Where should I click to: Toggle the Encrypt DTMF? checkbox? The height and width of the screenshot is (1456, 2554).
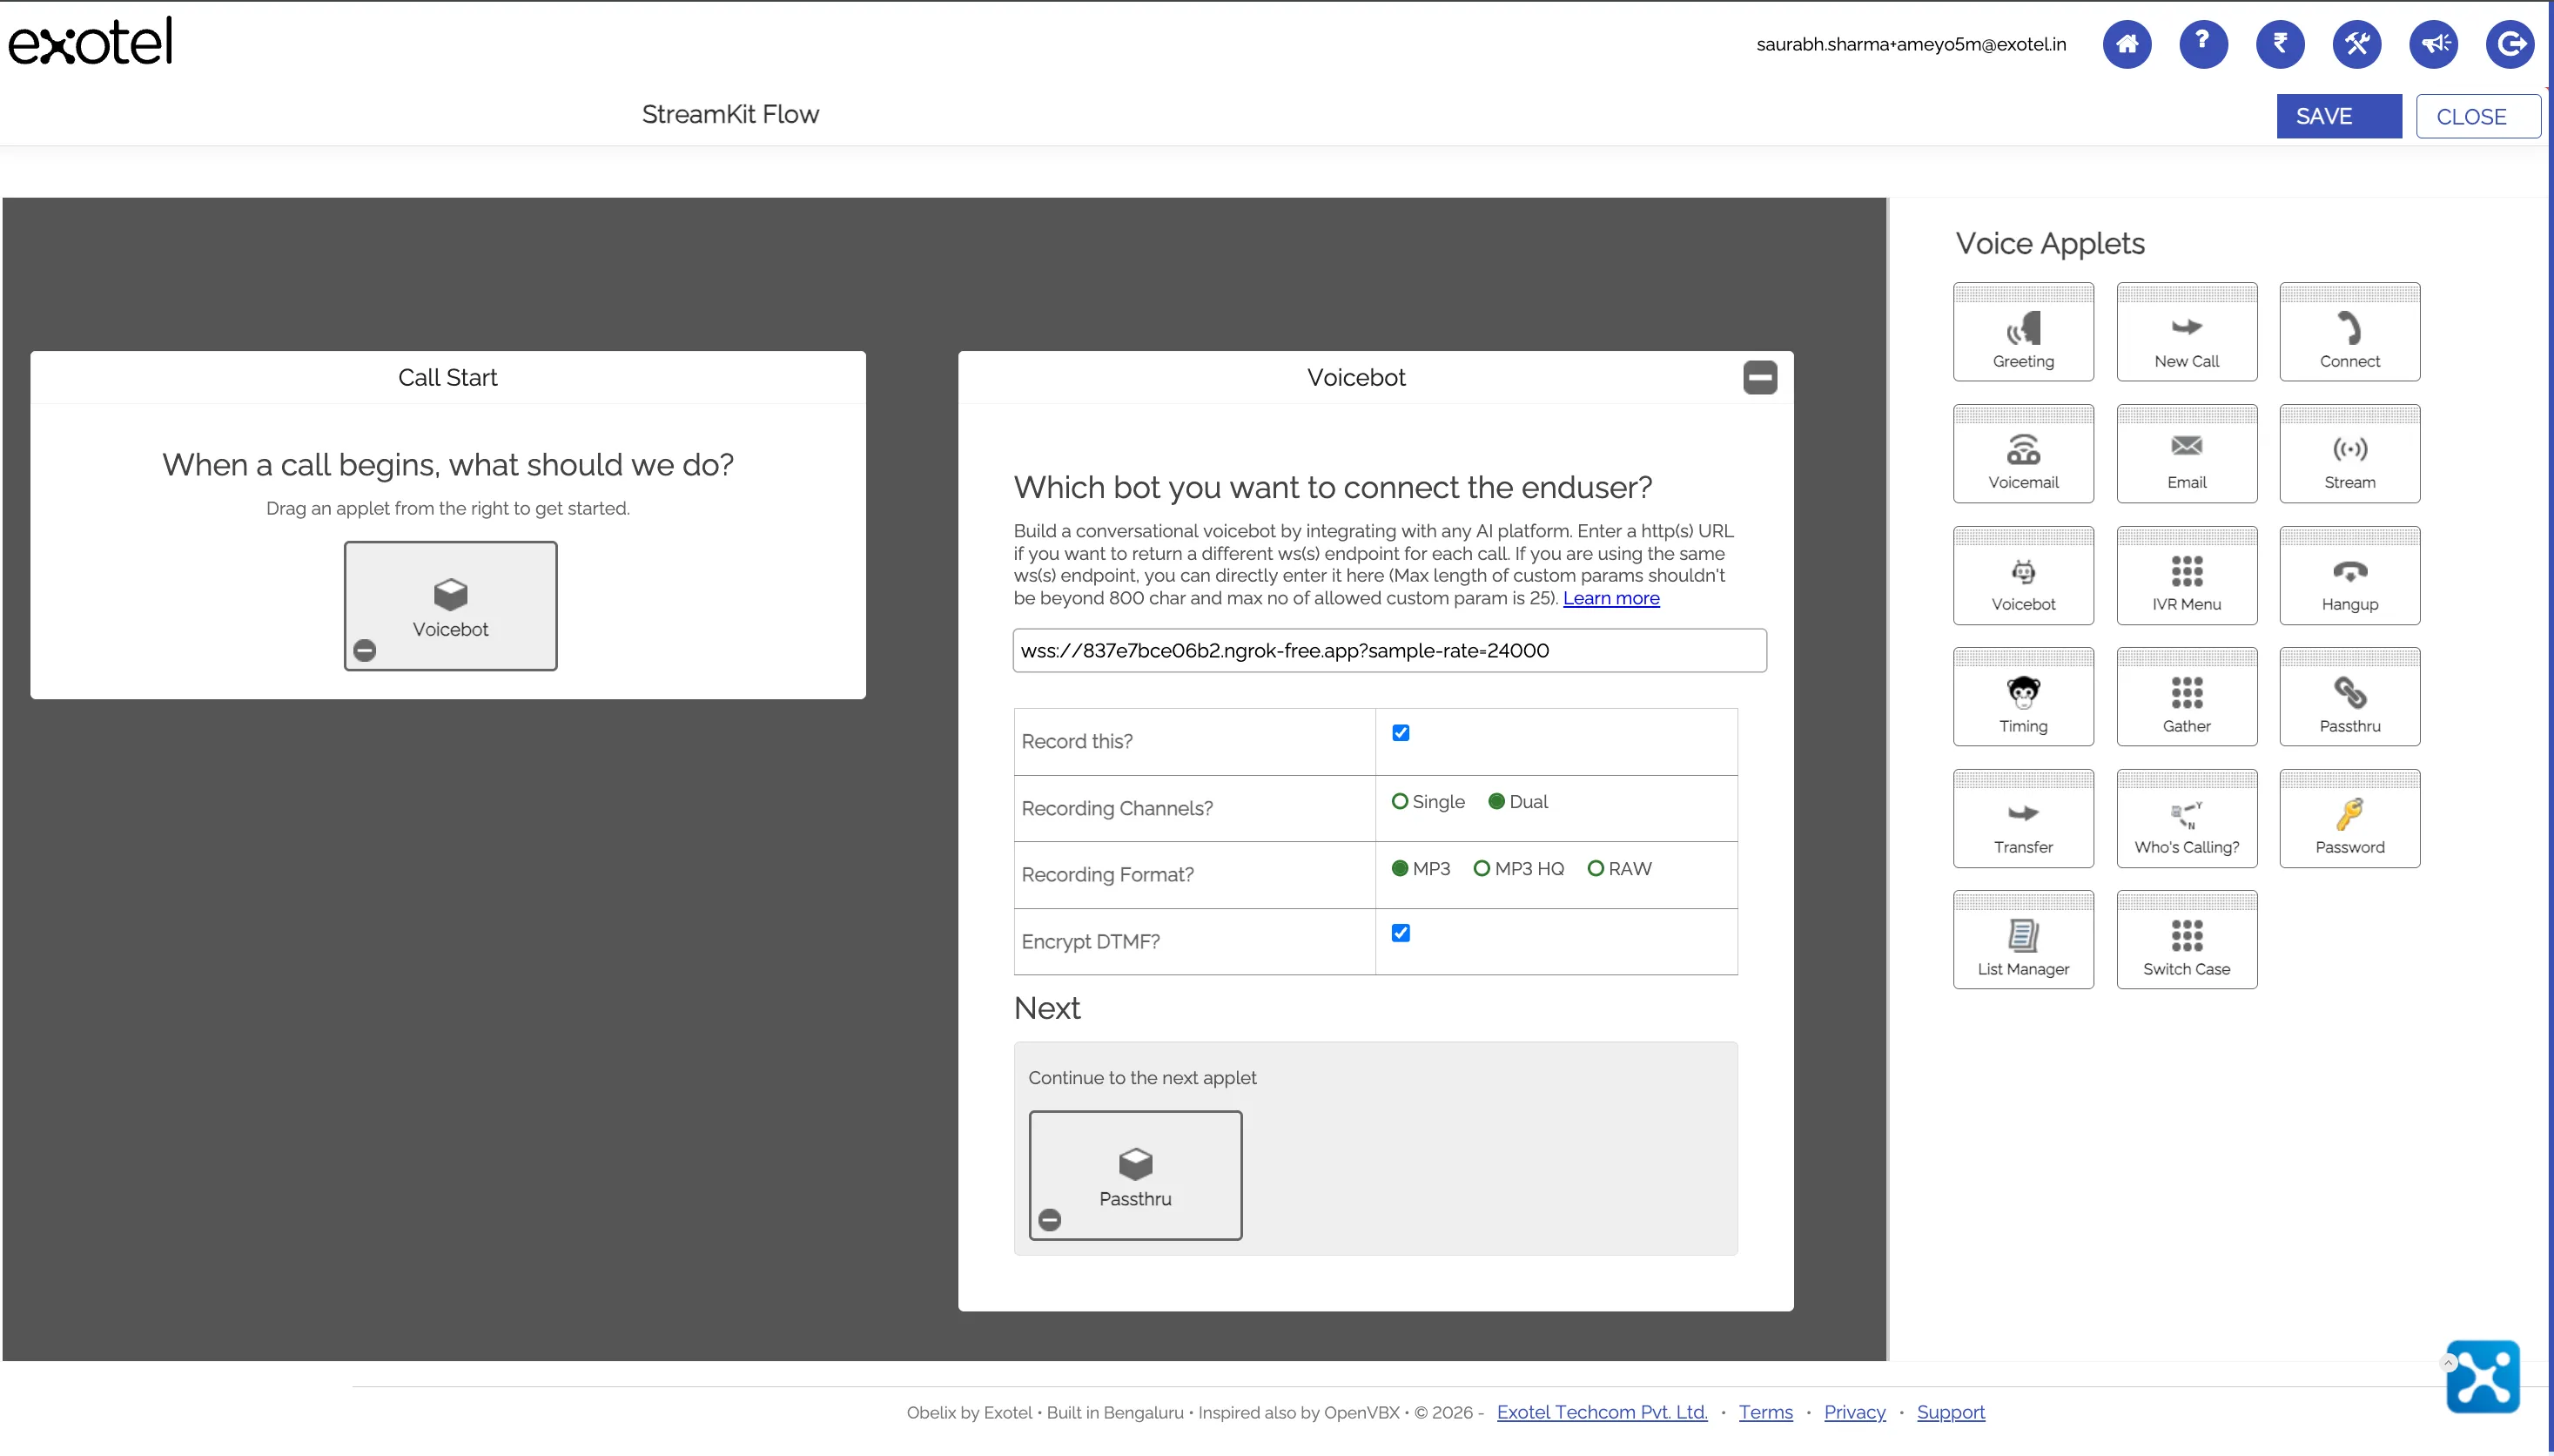(x=1401, y=934)
